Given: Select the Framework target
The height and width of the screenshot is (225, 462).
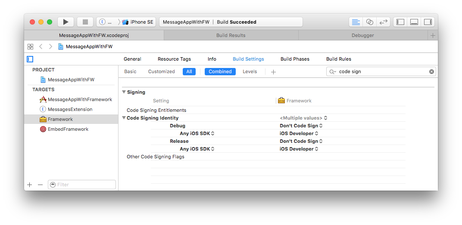Looking at the screenshot, I should [x=71, y=119].
